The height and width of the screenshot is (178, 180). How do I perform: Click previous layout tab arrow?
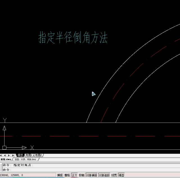[5, 155]
